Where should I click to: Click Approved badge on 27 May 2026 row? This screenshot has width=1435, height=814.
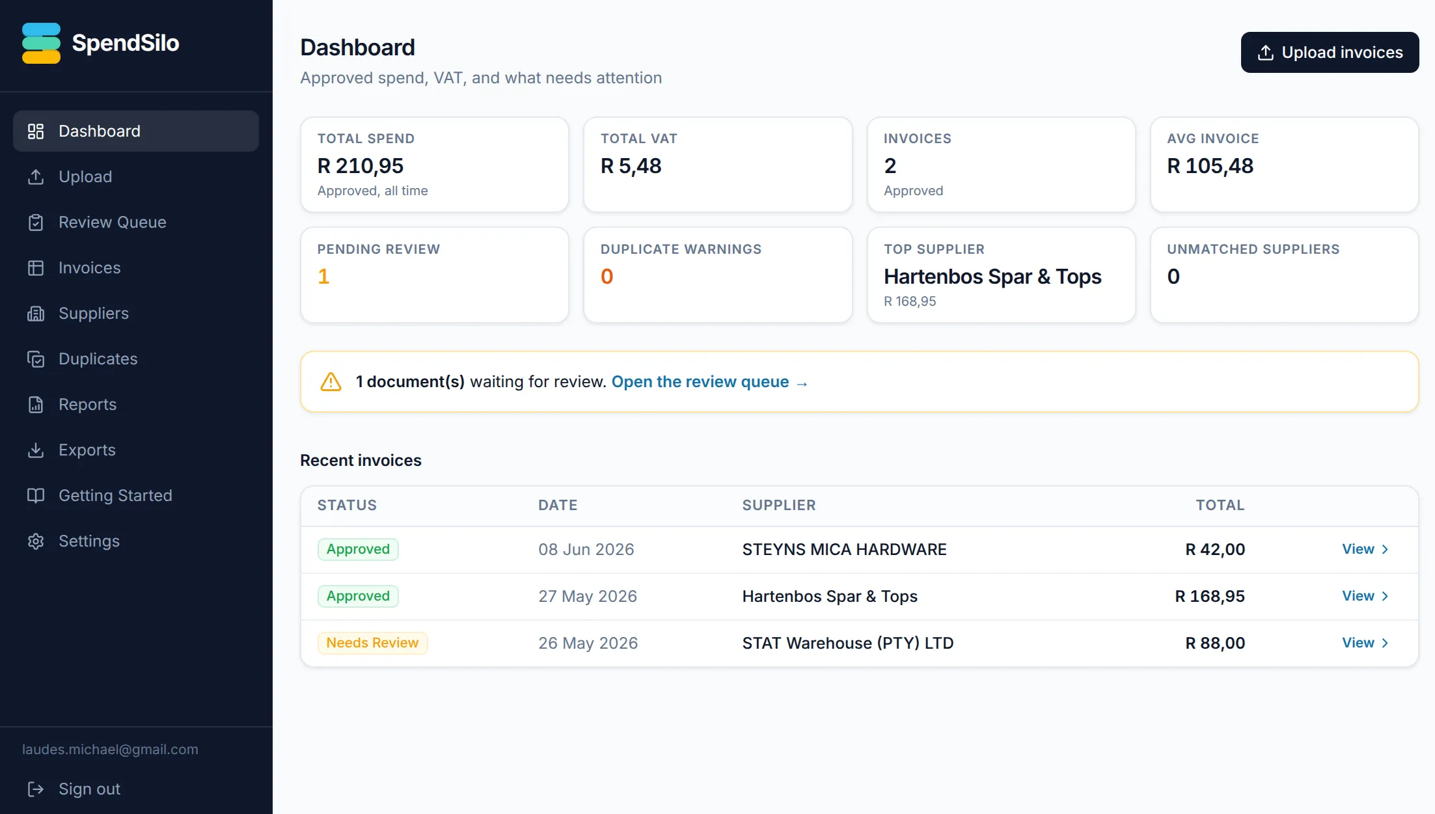358,596
